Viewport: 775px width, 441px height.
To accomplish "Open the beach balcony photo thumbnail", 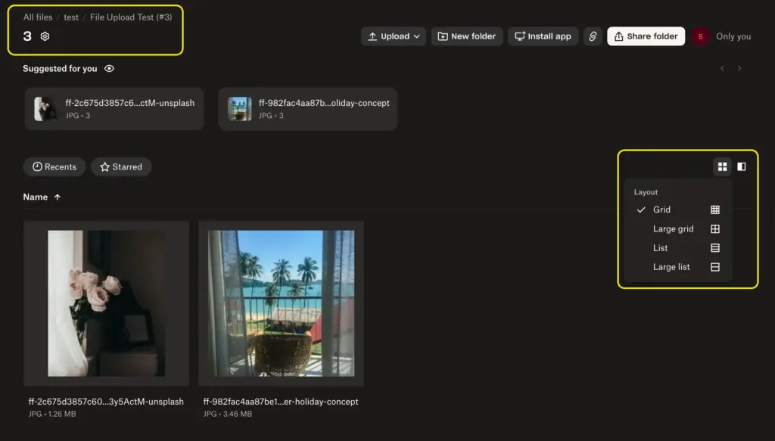I will point(281,303).
